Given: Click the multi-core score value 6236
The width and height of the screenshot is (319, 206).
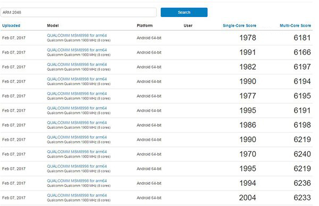Looking at the screenshot, I should pyautogui.click(x=302, y=183).
